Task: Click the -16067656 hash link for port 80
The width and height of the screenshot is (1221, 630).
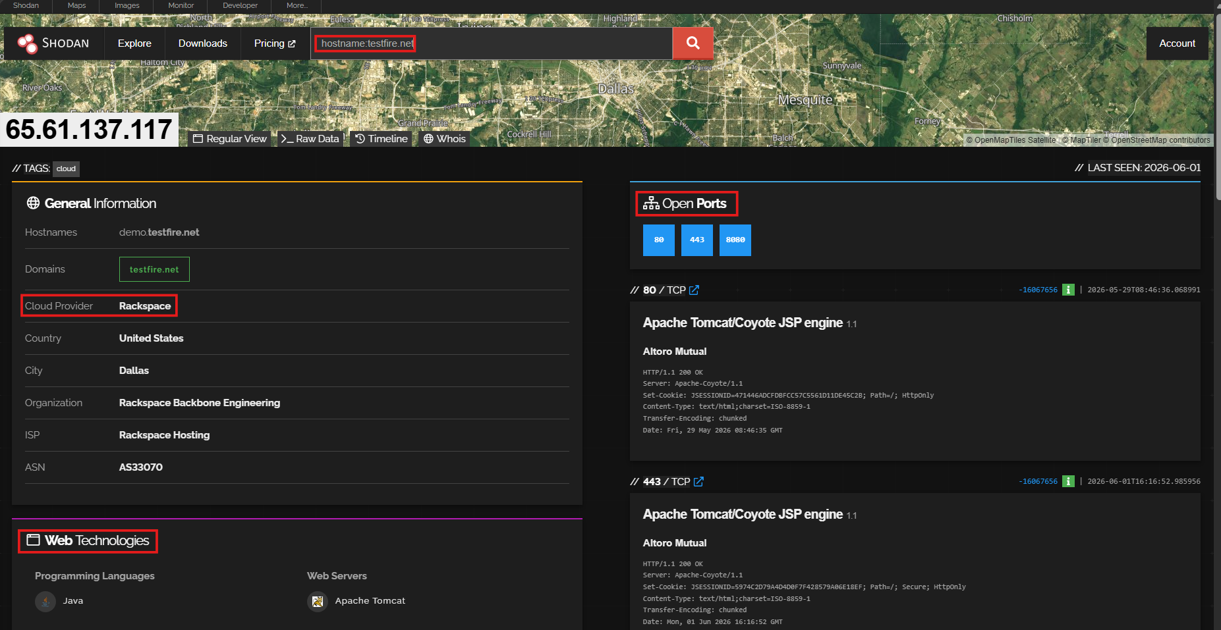Action: pyautogui.click(x=1038, y=290)
